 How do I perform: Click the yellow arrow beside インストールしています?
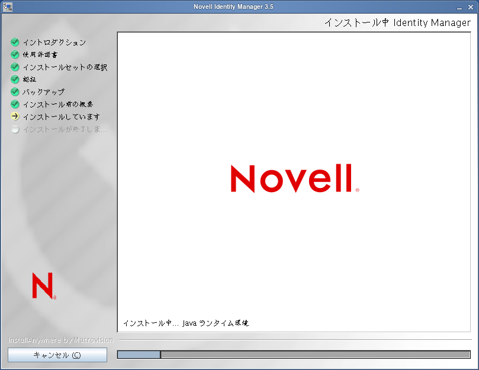tap(15, 117)
